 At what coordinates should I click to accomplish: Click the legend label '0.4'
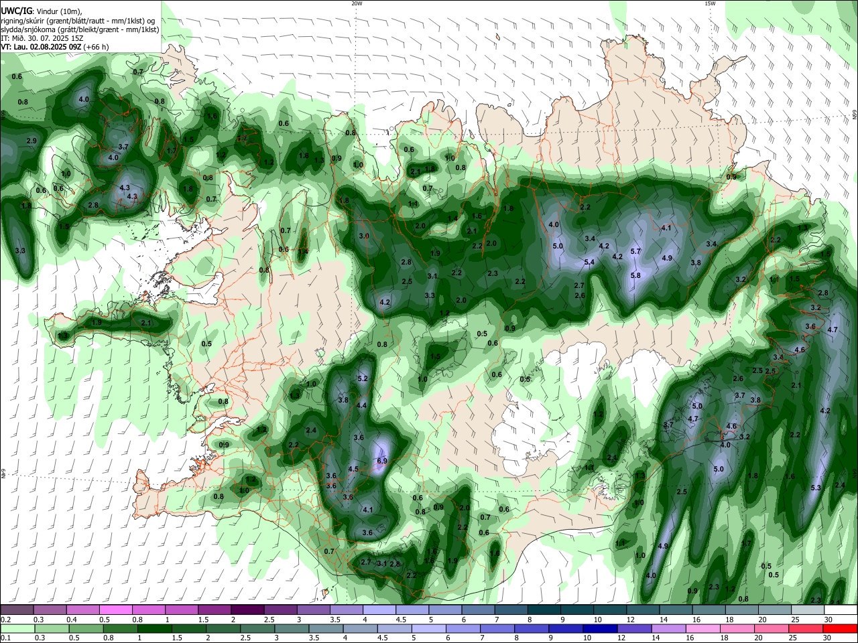point(70,620)
